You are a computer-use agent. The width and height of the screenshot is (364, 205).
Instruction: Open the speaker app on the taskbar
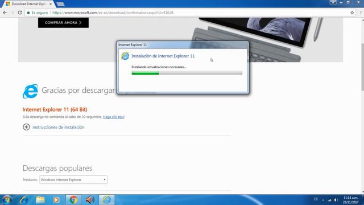[x=90, y=200]
